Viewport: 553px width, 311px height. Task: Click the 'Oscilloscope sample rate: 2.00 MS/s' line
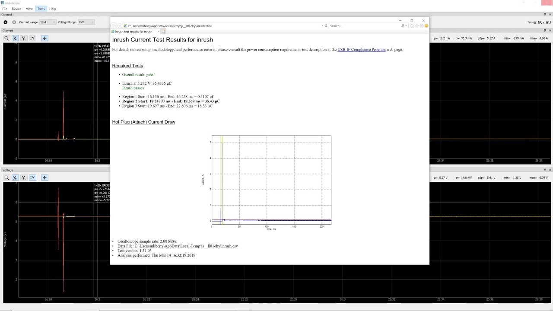coord(147,241)
